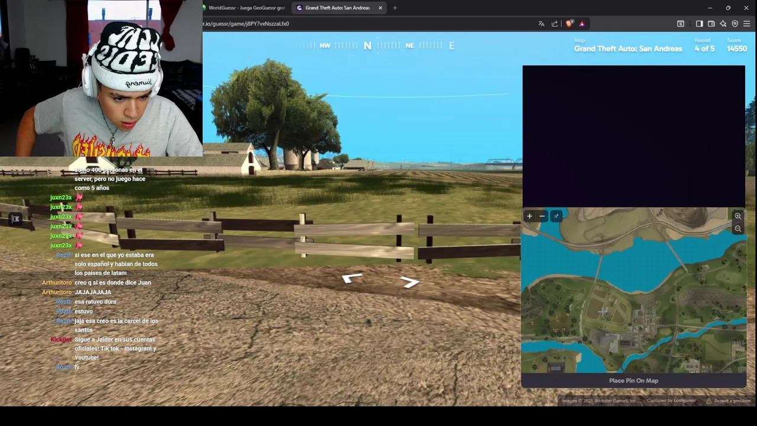Move view with the left navigation arrow

[352, 278]
